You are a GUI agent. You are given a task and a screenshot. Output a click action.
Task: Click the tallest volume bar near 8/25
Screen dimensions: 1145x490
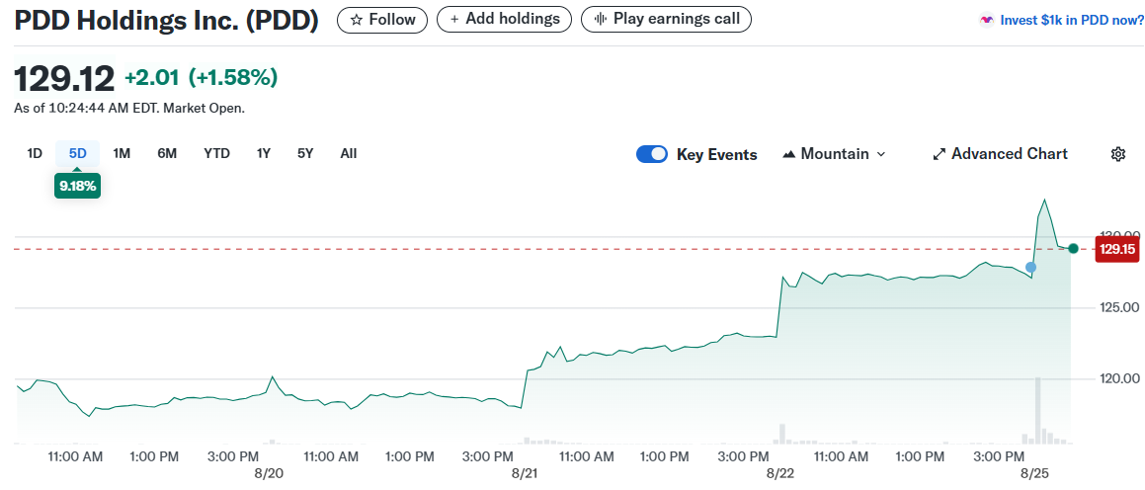1037,410
